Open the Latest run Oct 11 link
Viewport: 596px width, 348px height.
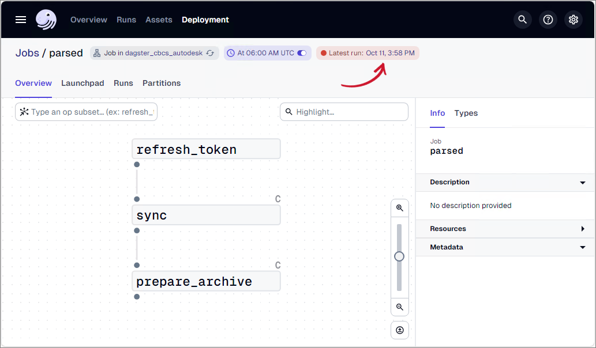click(x=389, y=53)
